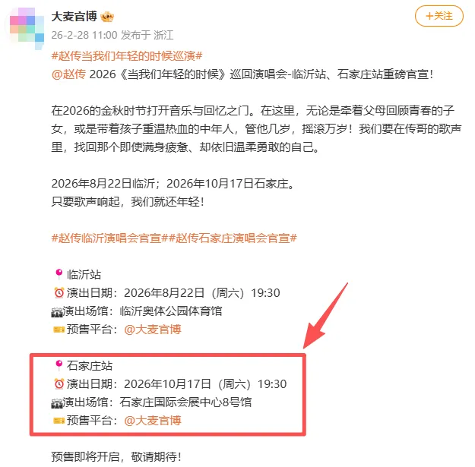
Task: Click the stadium icon before 临沂奥体公园体育馆
Action: [57, 312]
